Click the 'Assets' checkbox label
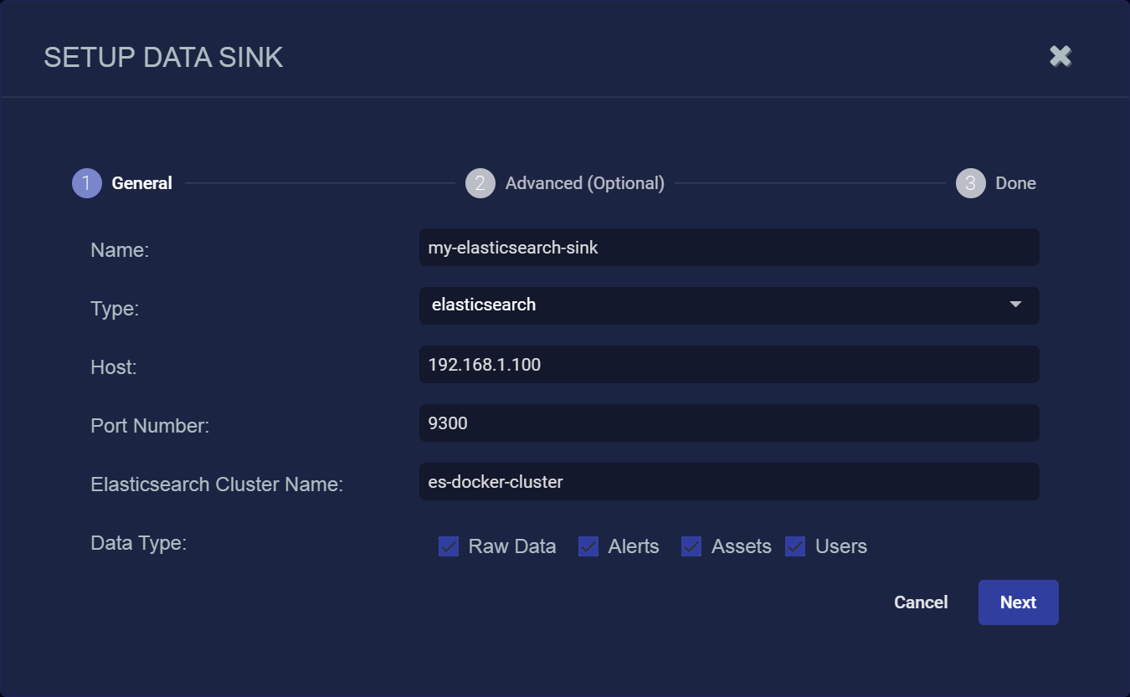Viewport: 1130px width, 697px height. click(742, 546)
